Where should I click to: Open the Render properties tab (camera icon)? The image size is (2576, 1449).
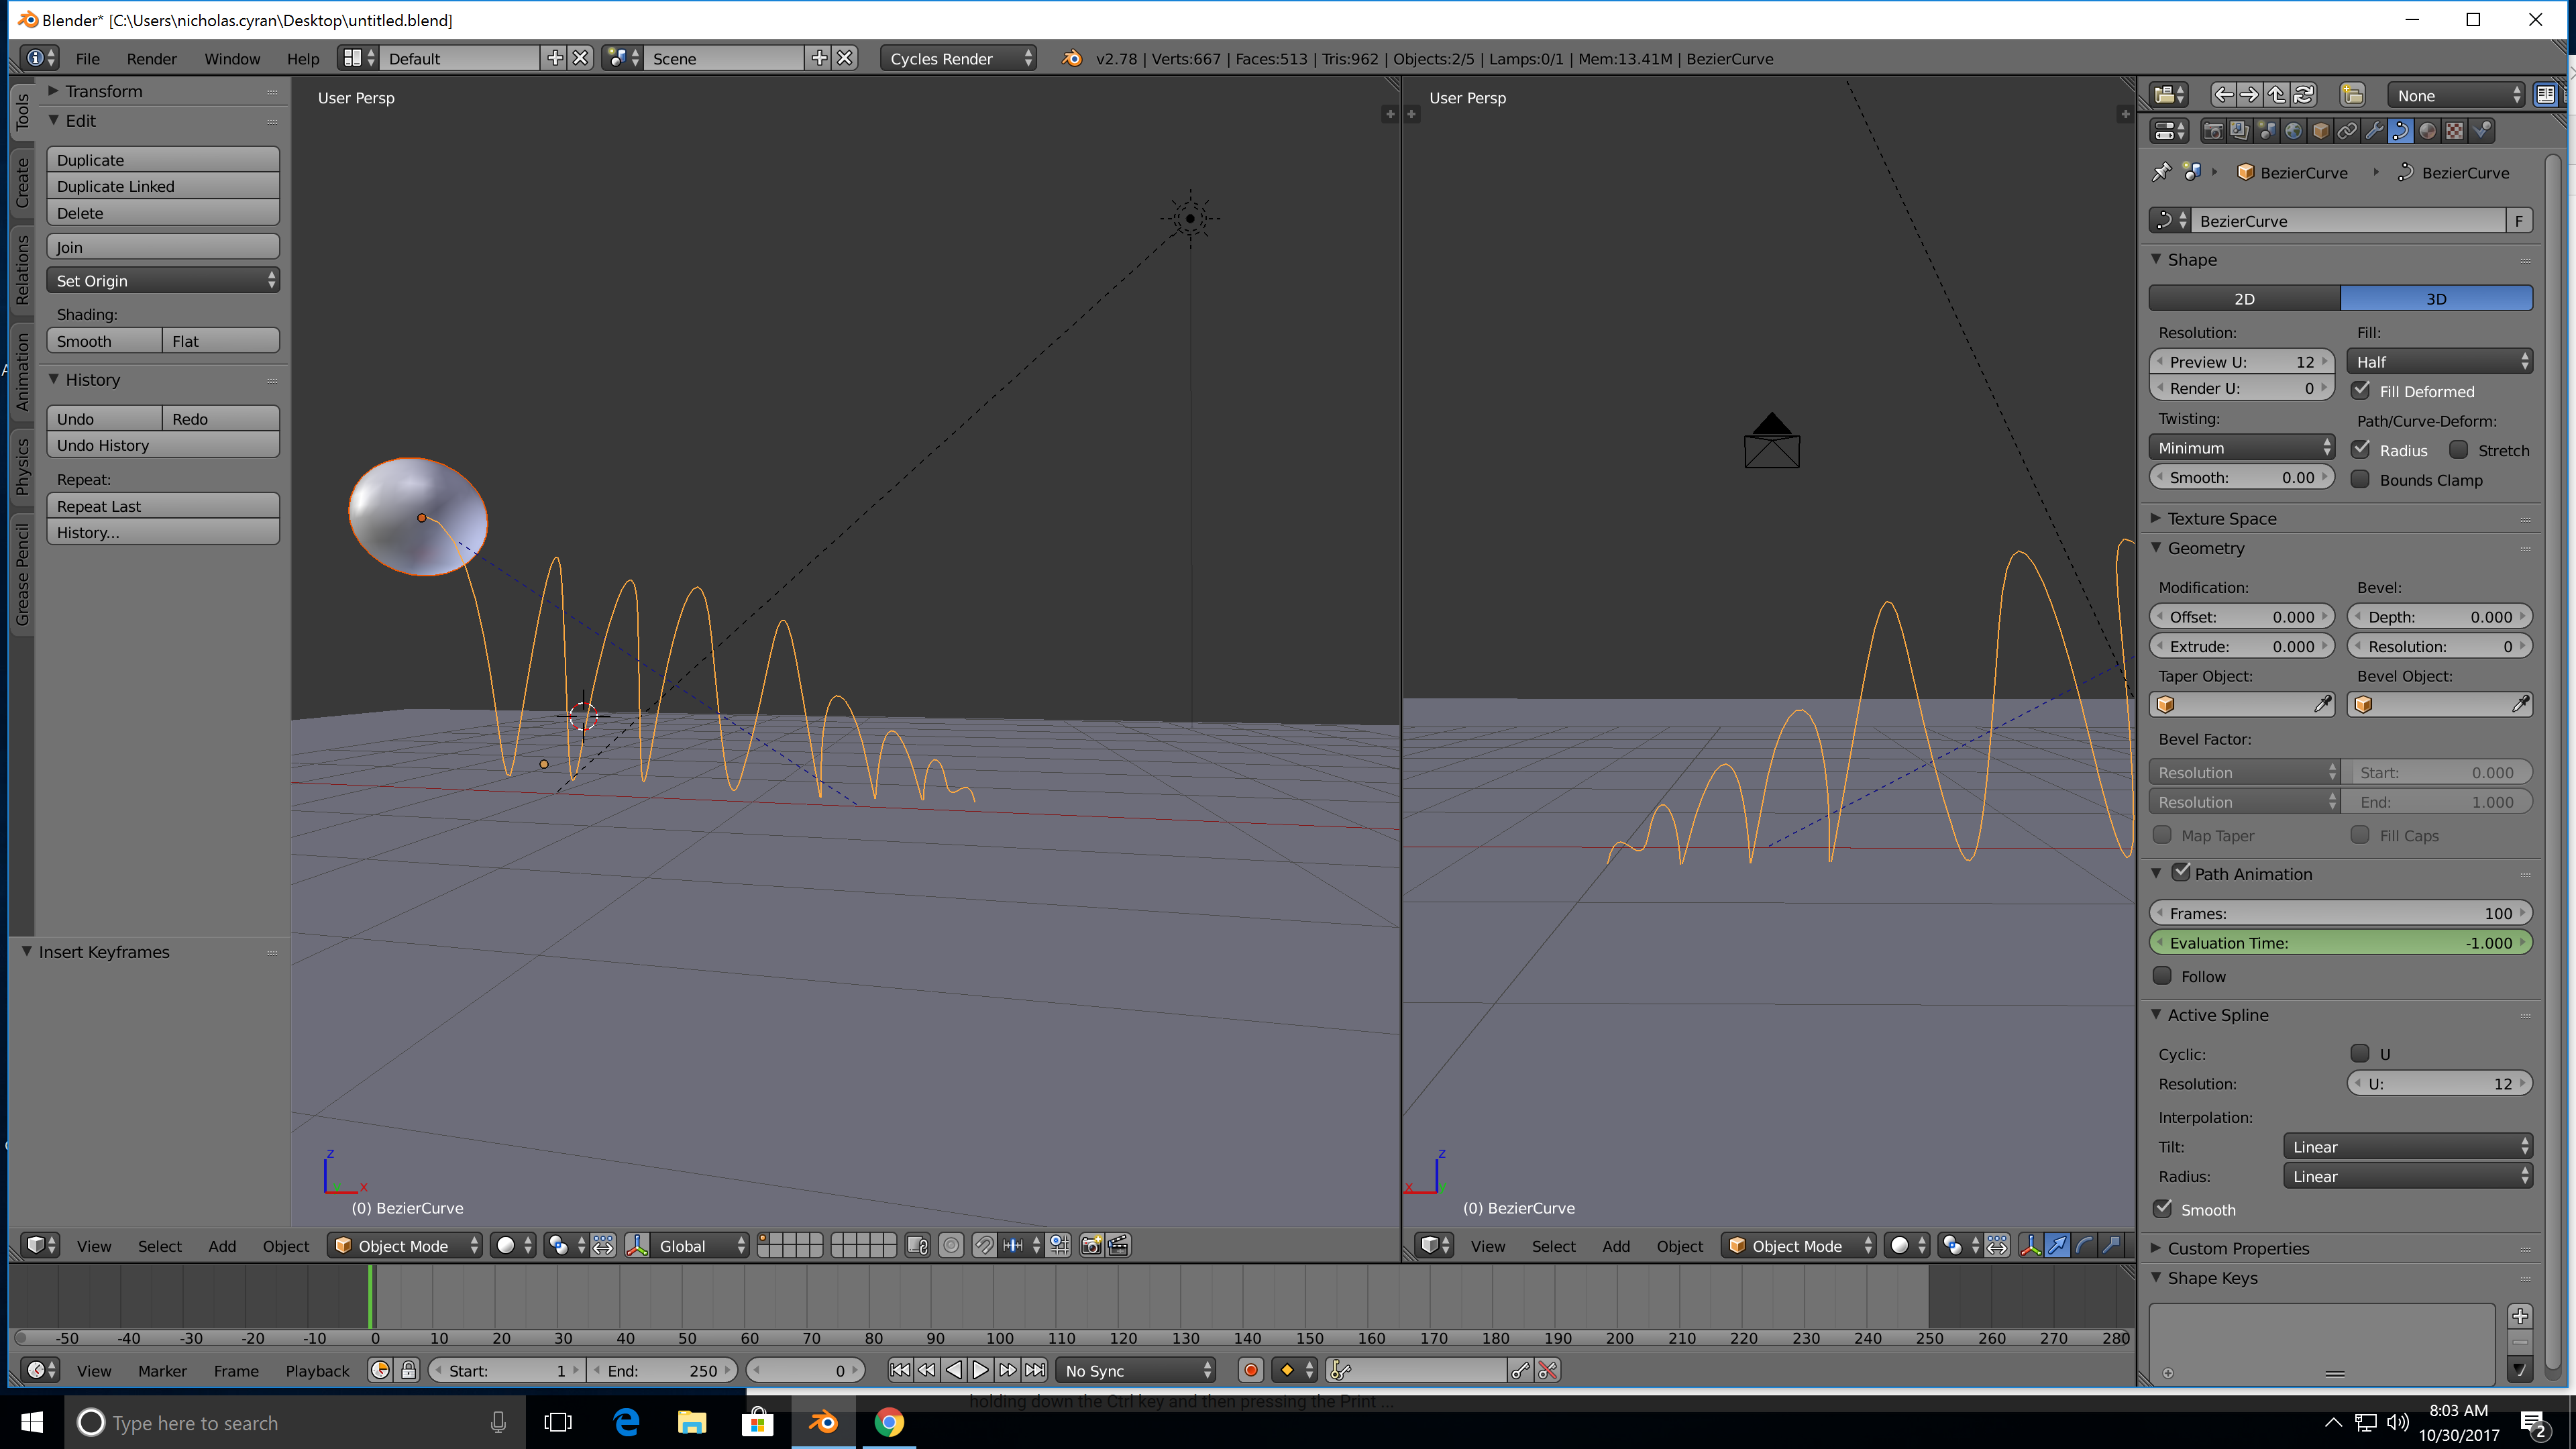coord(2213,130)
